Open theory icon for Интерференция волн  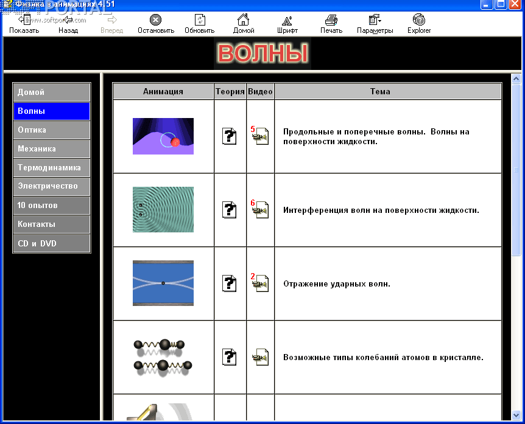click(x=230, y=210)
